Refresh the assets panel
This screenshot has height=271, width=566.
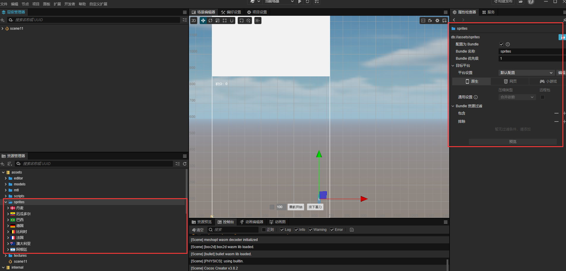(x=185, y=164)
